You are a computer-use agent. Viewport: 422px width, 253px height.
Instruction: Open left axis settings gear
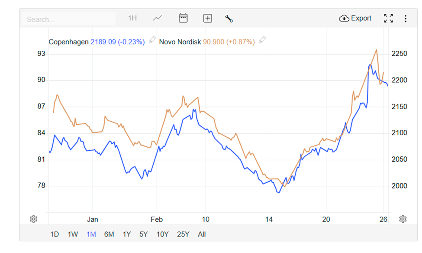click(x=34, y=219)
